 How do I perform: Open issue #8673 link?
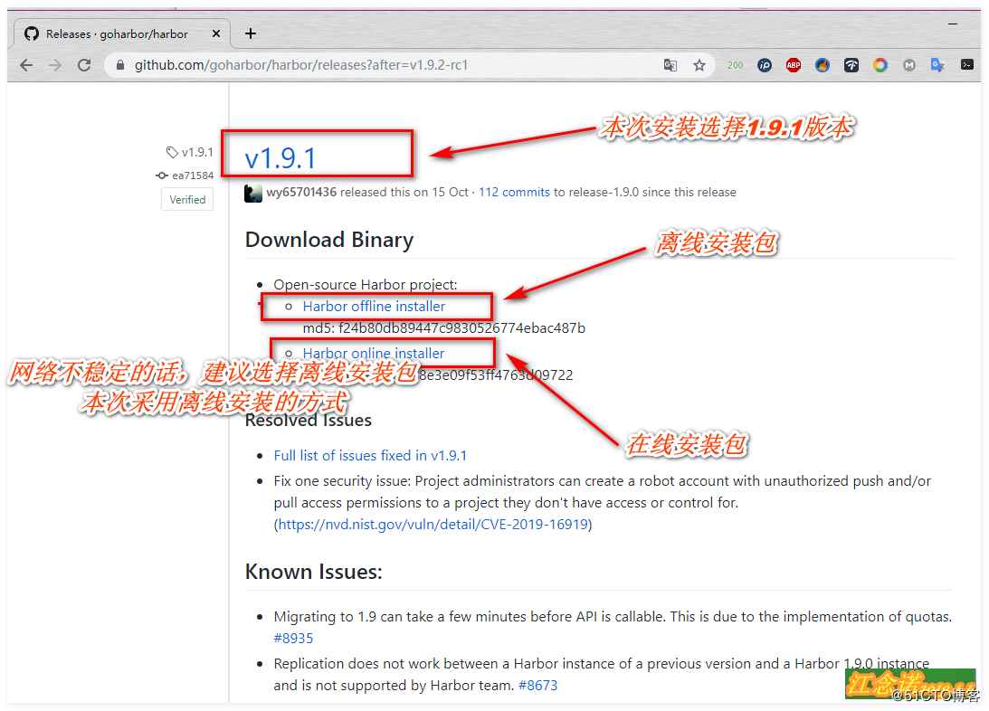(539, 685)
